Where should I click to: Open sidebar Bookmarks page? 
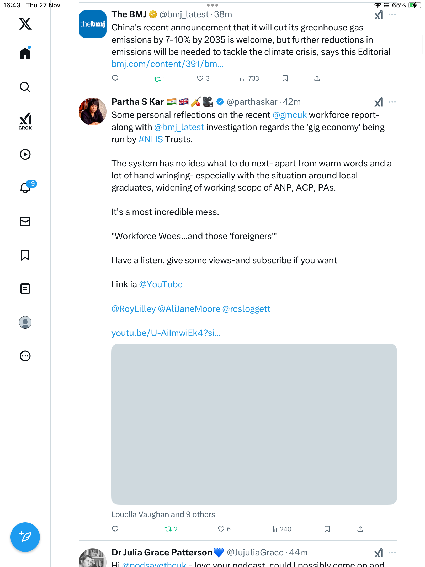tap(25, 255)
